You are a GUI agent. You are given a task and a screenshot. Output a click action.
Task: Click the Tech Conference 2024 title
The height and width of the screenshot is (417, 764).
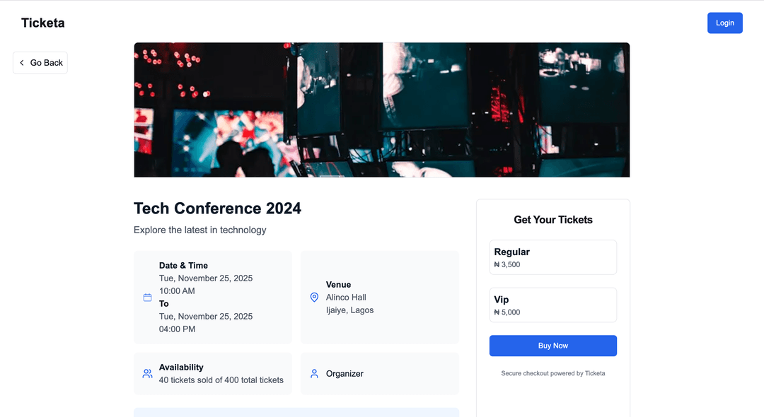(217, 208)
